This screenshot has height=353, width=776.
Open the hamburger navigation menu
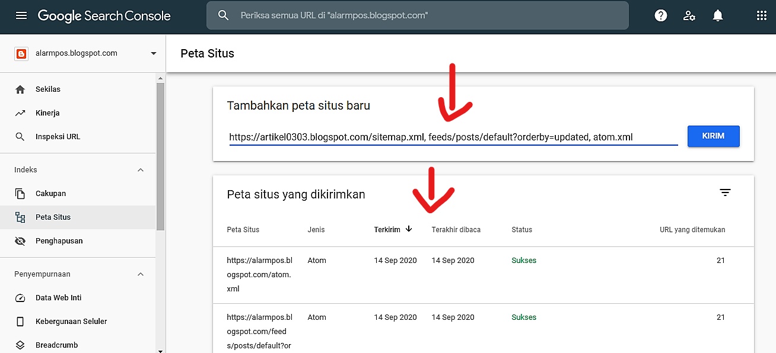click(21, 16)
